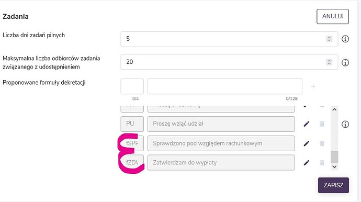The height and width of the screenshot is (202, 361).
Task: Adjust the maximum recipients stepper arrows
Action: click(329, 62)
